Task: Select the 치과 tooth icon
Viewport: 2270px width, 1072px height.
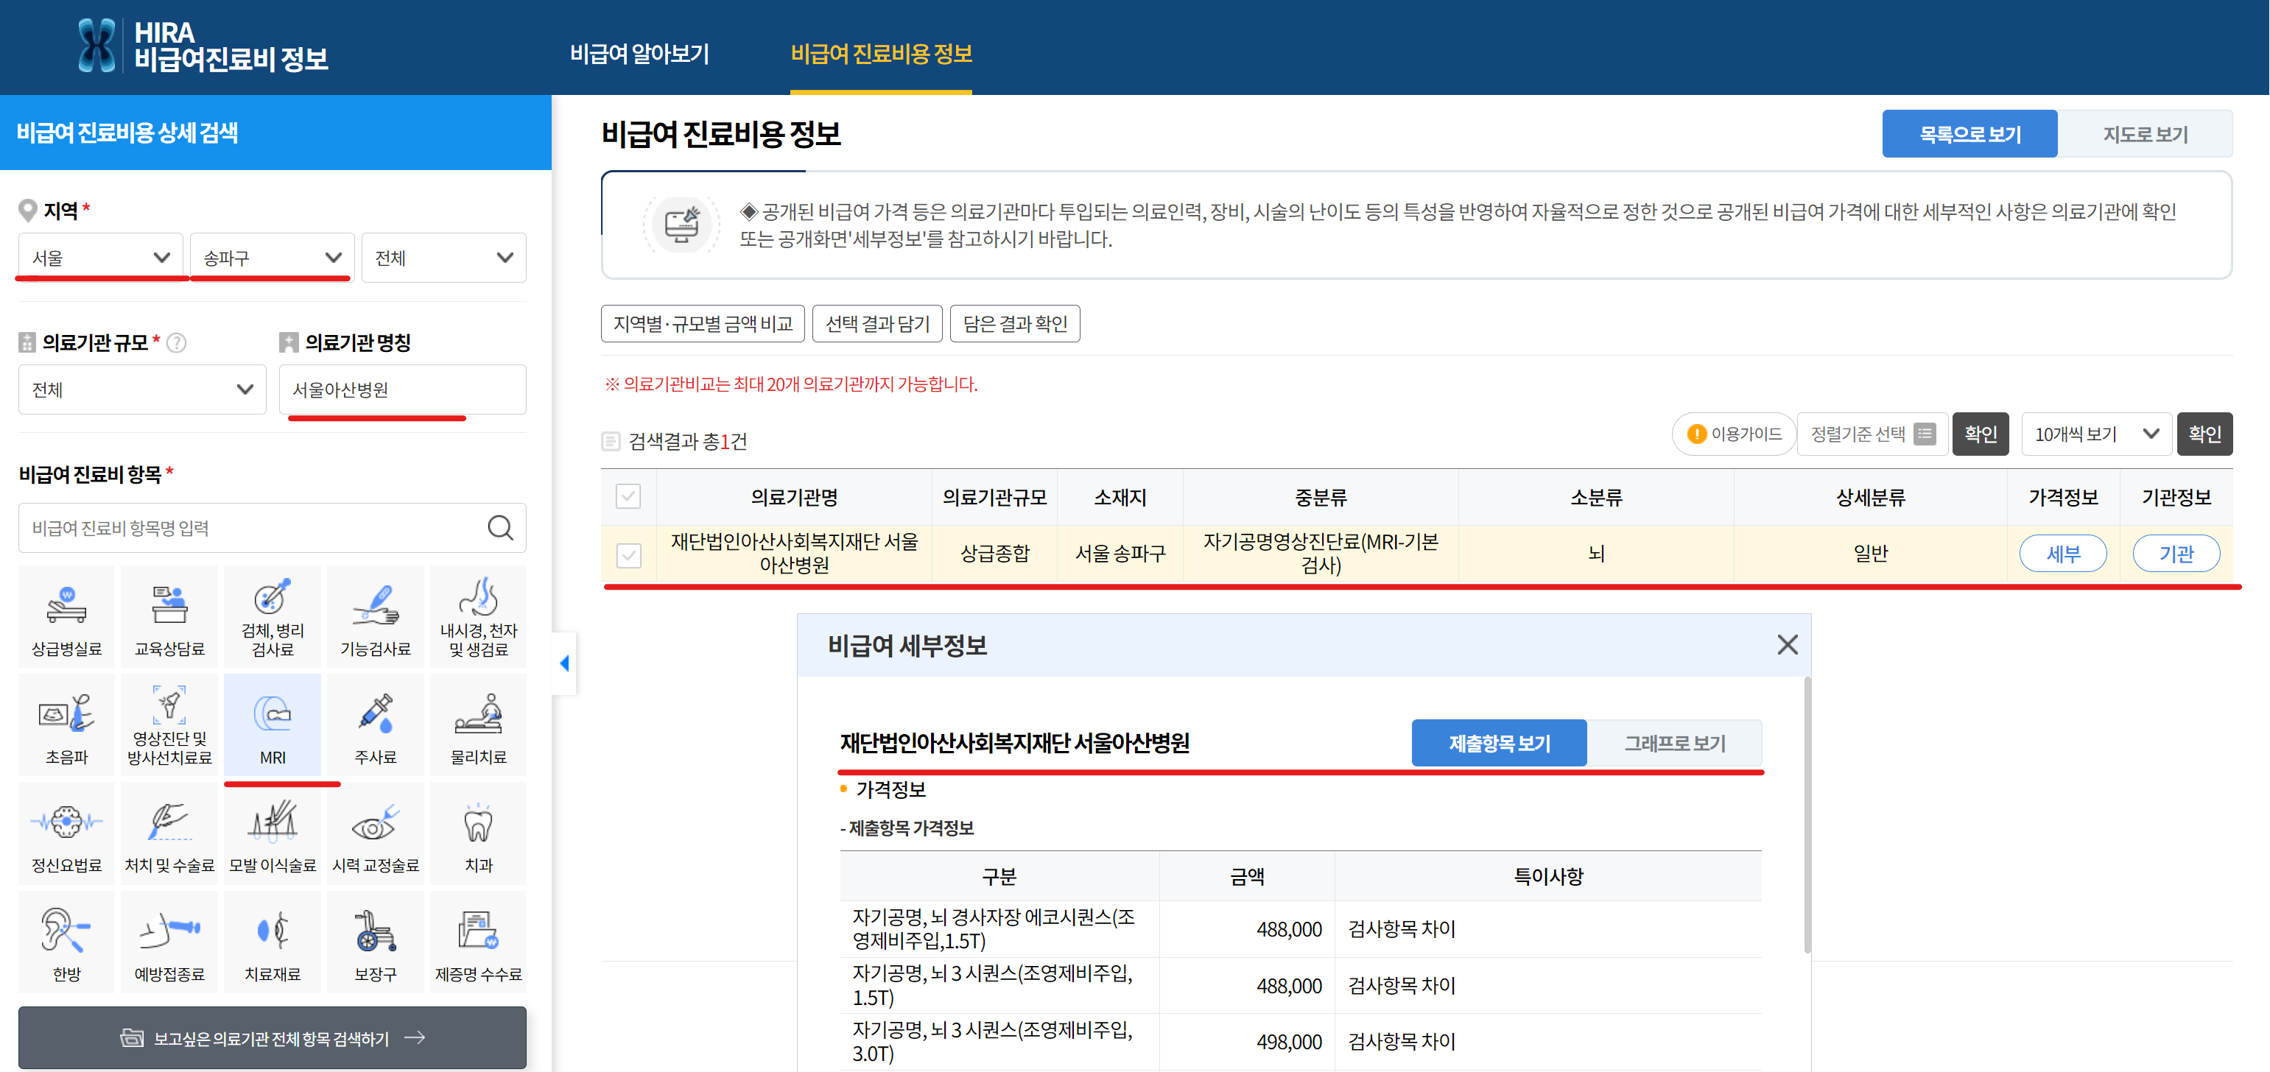Action: (479, 833)
